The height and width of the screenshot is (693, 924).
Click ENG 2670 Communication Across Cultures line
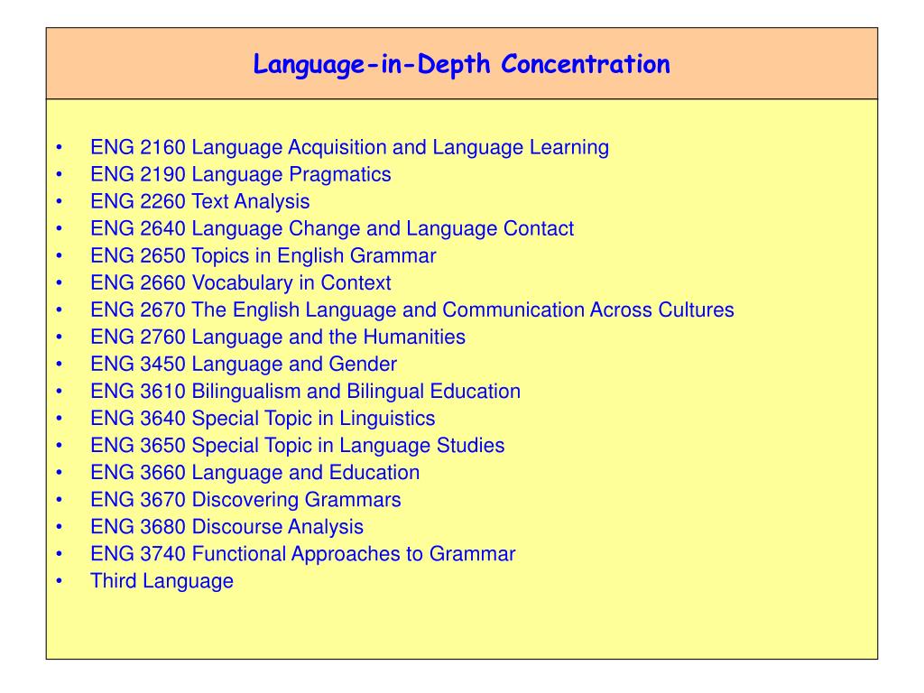coord(411,310)
